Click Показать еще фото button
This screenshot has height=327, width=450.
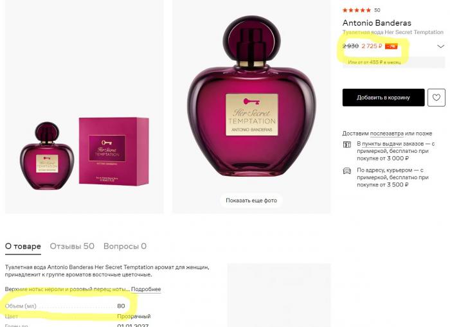point(251,200)
